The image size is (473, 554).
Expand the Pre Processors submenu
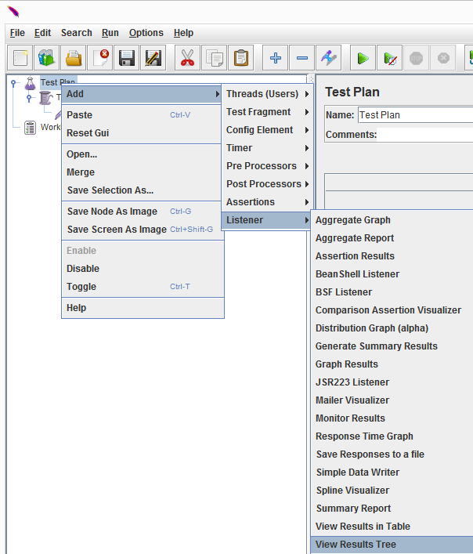pos(268,166)
